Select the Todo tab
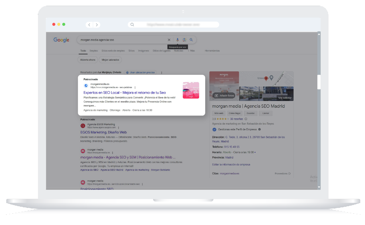Image resolution: width=365 pixels, height=225 pixels. click(83, 51)
